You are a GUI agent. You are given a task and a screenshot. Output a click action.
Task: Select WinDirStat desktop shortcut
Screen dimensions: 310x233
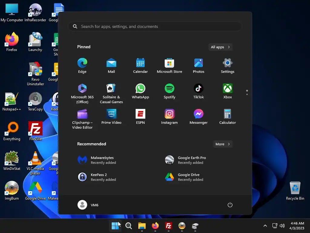coord(12,161)
